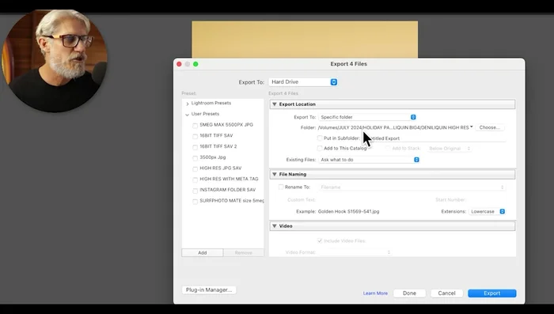The width and height of the screenshot is (554, 314).
Task: Enable Put in Subfolder checkbox
Action: pyautogui.click(x=320, y=138)
